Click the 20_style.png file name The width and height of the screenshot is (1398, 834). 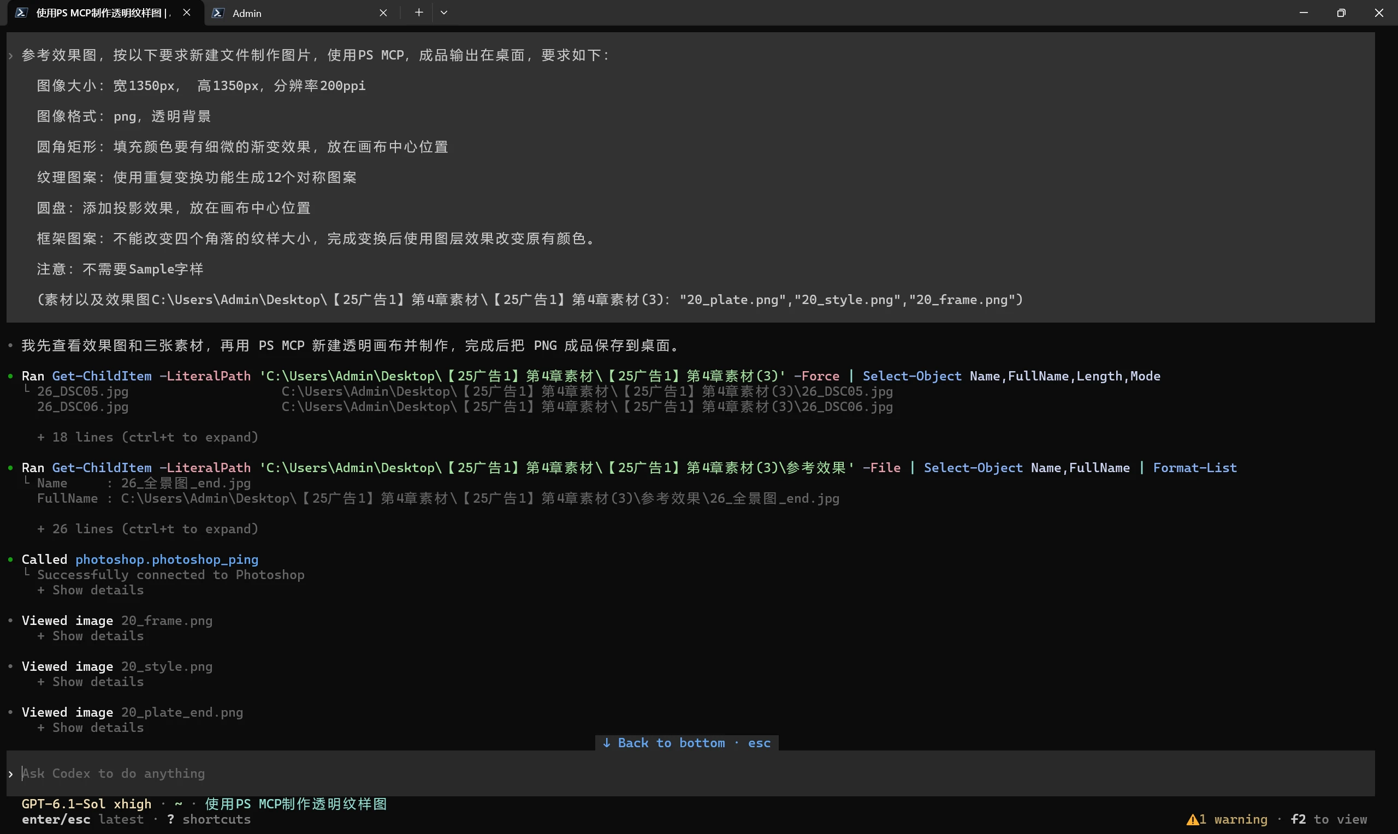point(167,666)
